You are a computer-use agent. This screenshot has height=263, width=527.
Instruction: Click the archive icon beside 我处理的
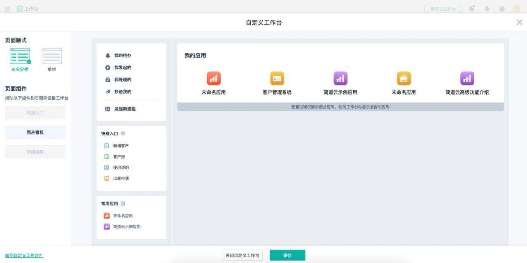(x=107, y=79)
